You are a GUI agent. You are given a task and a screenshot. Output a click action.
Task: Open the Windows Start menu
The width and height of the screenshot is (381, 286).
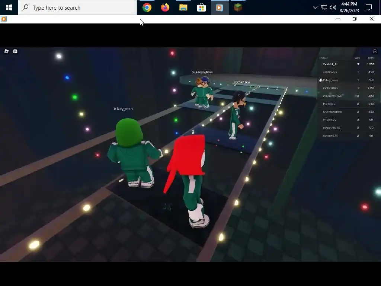pyautogui.click(x=9, y=7)
